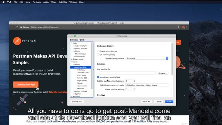Click the Save button in Preferences
This screenshot has width=222, height=125.
(x=169, y=102)
